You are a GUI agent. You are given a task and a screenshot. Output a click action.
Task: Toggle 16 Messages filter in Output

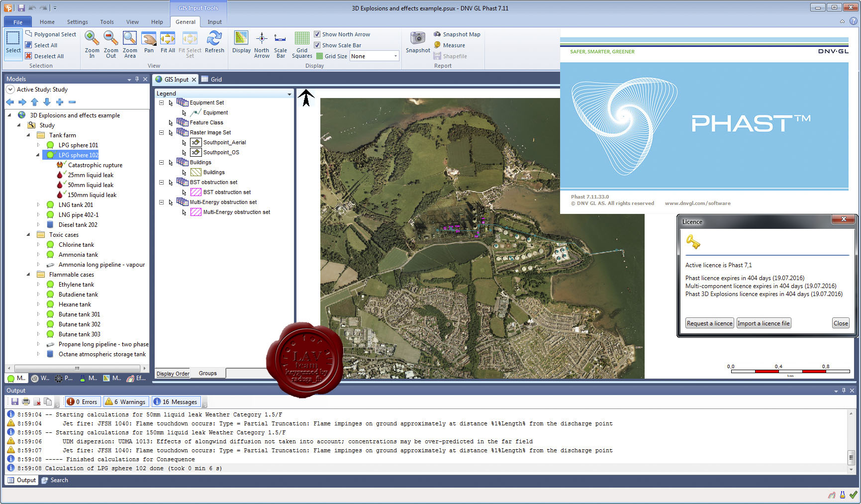tap(176, 402)
